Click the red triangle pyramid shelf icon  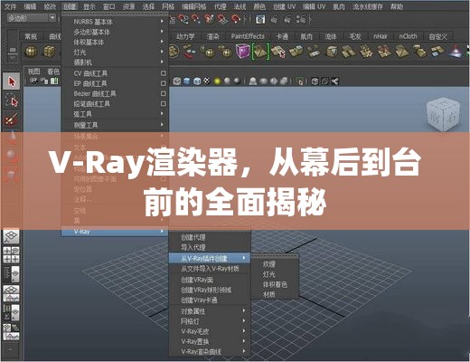(x=456, y=52)
